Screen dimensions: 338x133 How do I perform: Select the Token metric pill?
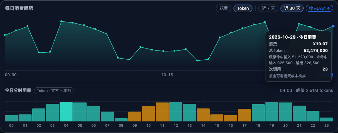pyautogui.click(x=243, y=8)
